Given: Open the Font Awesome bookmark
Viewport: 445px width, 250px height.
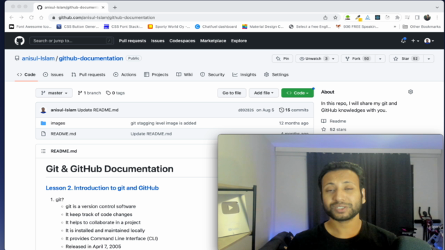Looking at the screenshot, I should [30, 26].
